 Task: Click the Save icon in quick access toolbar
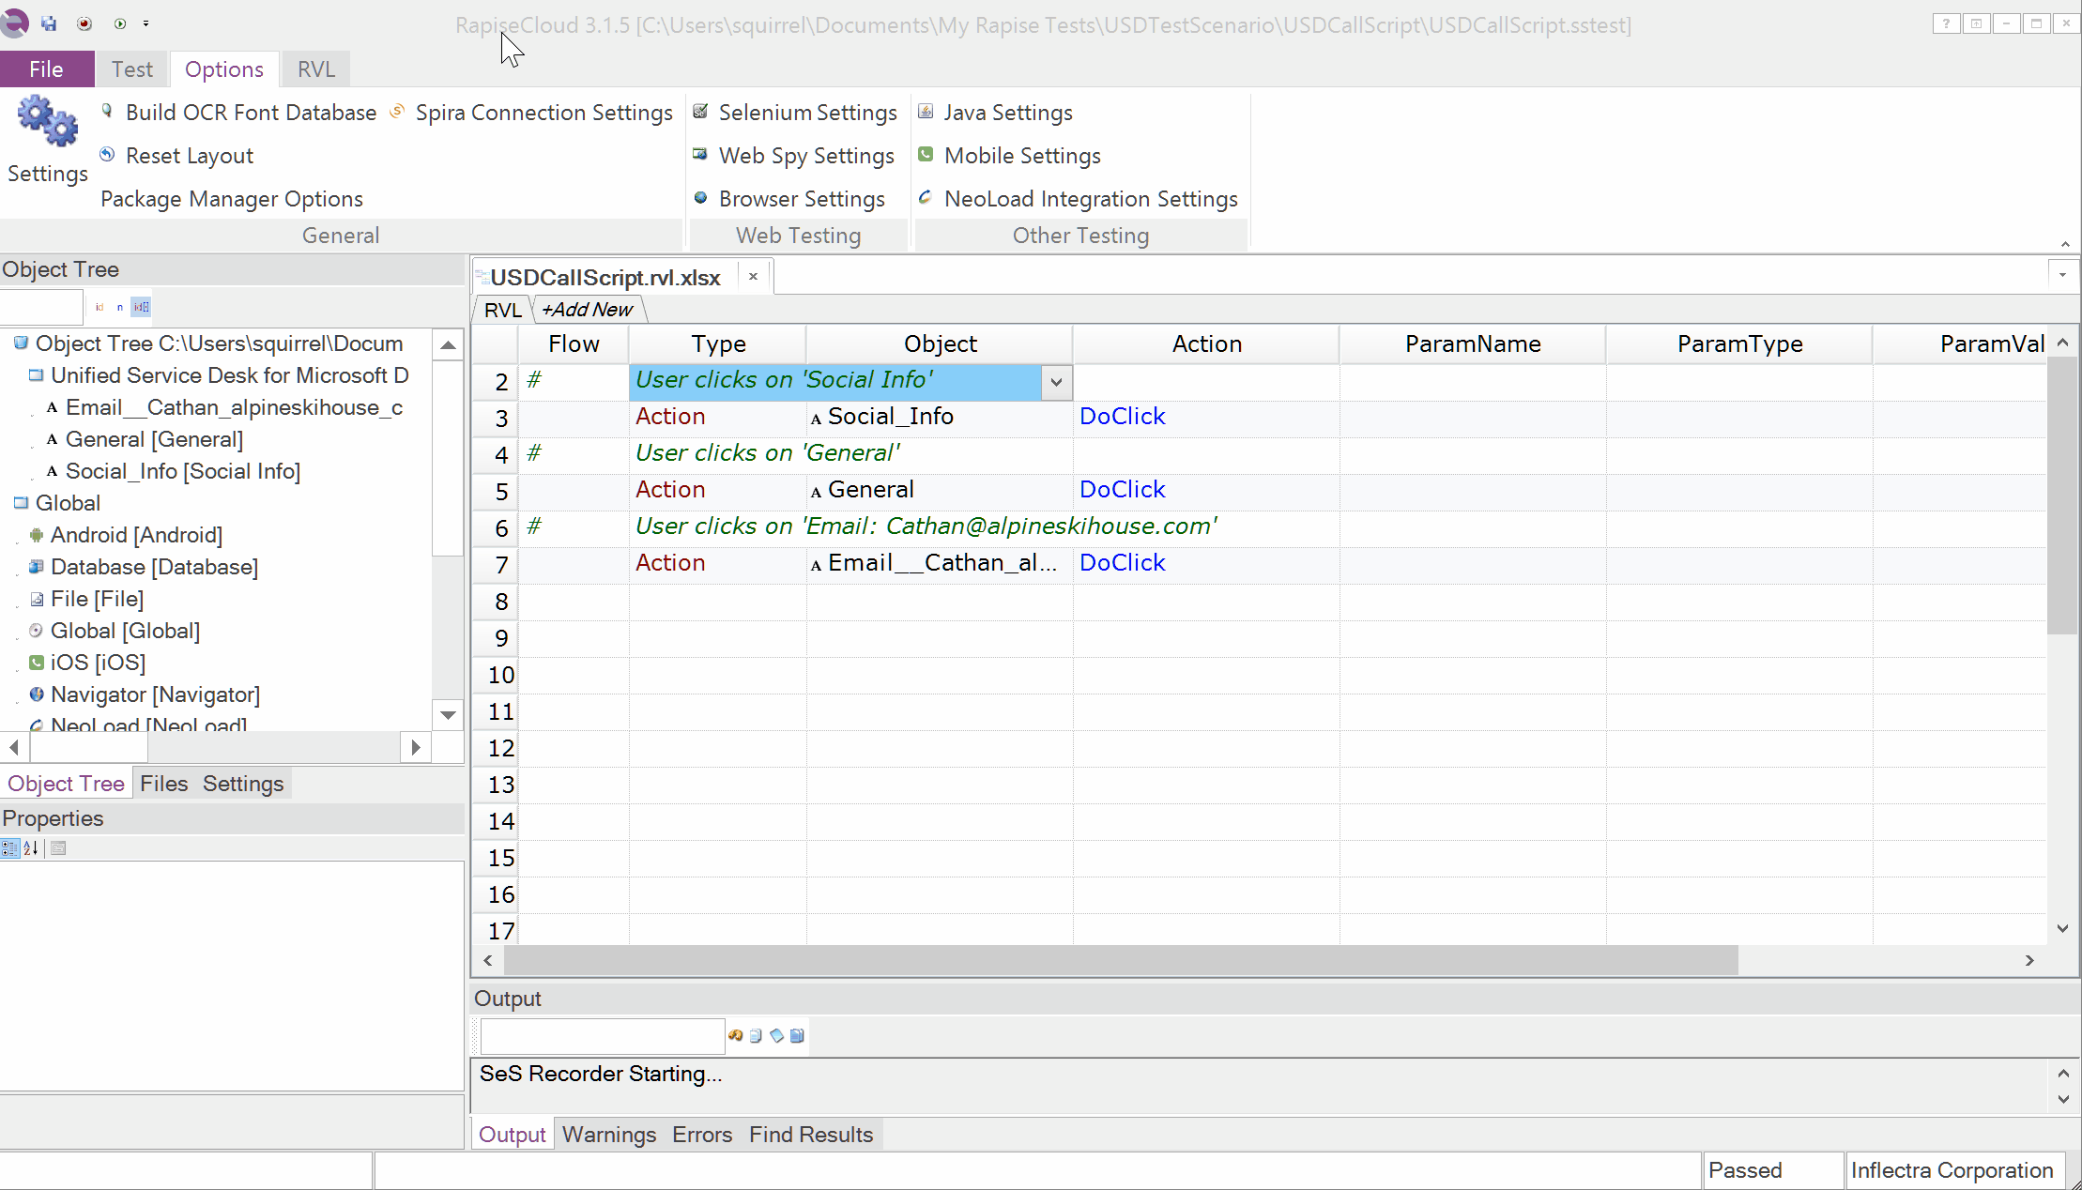click(49, 23)
